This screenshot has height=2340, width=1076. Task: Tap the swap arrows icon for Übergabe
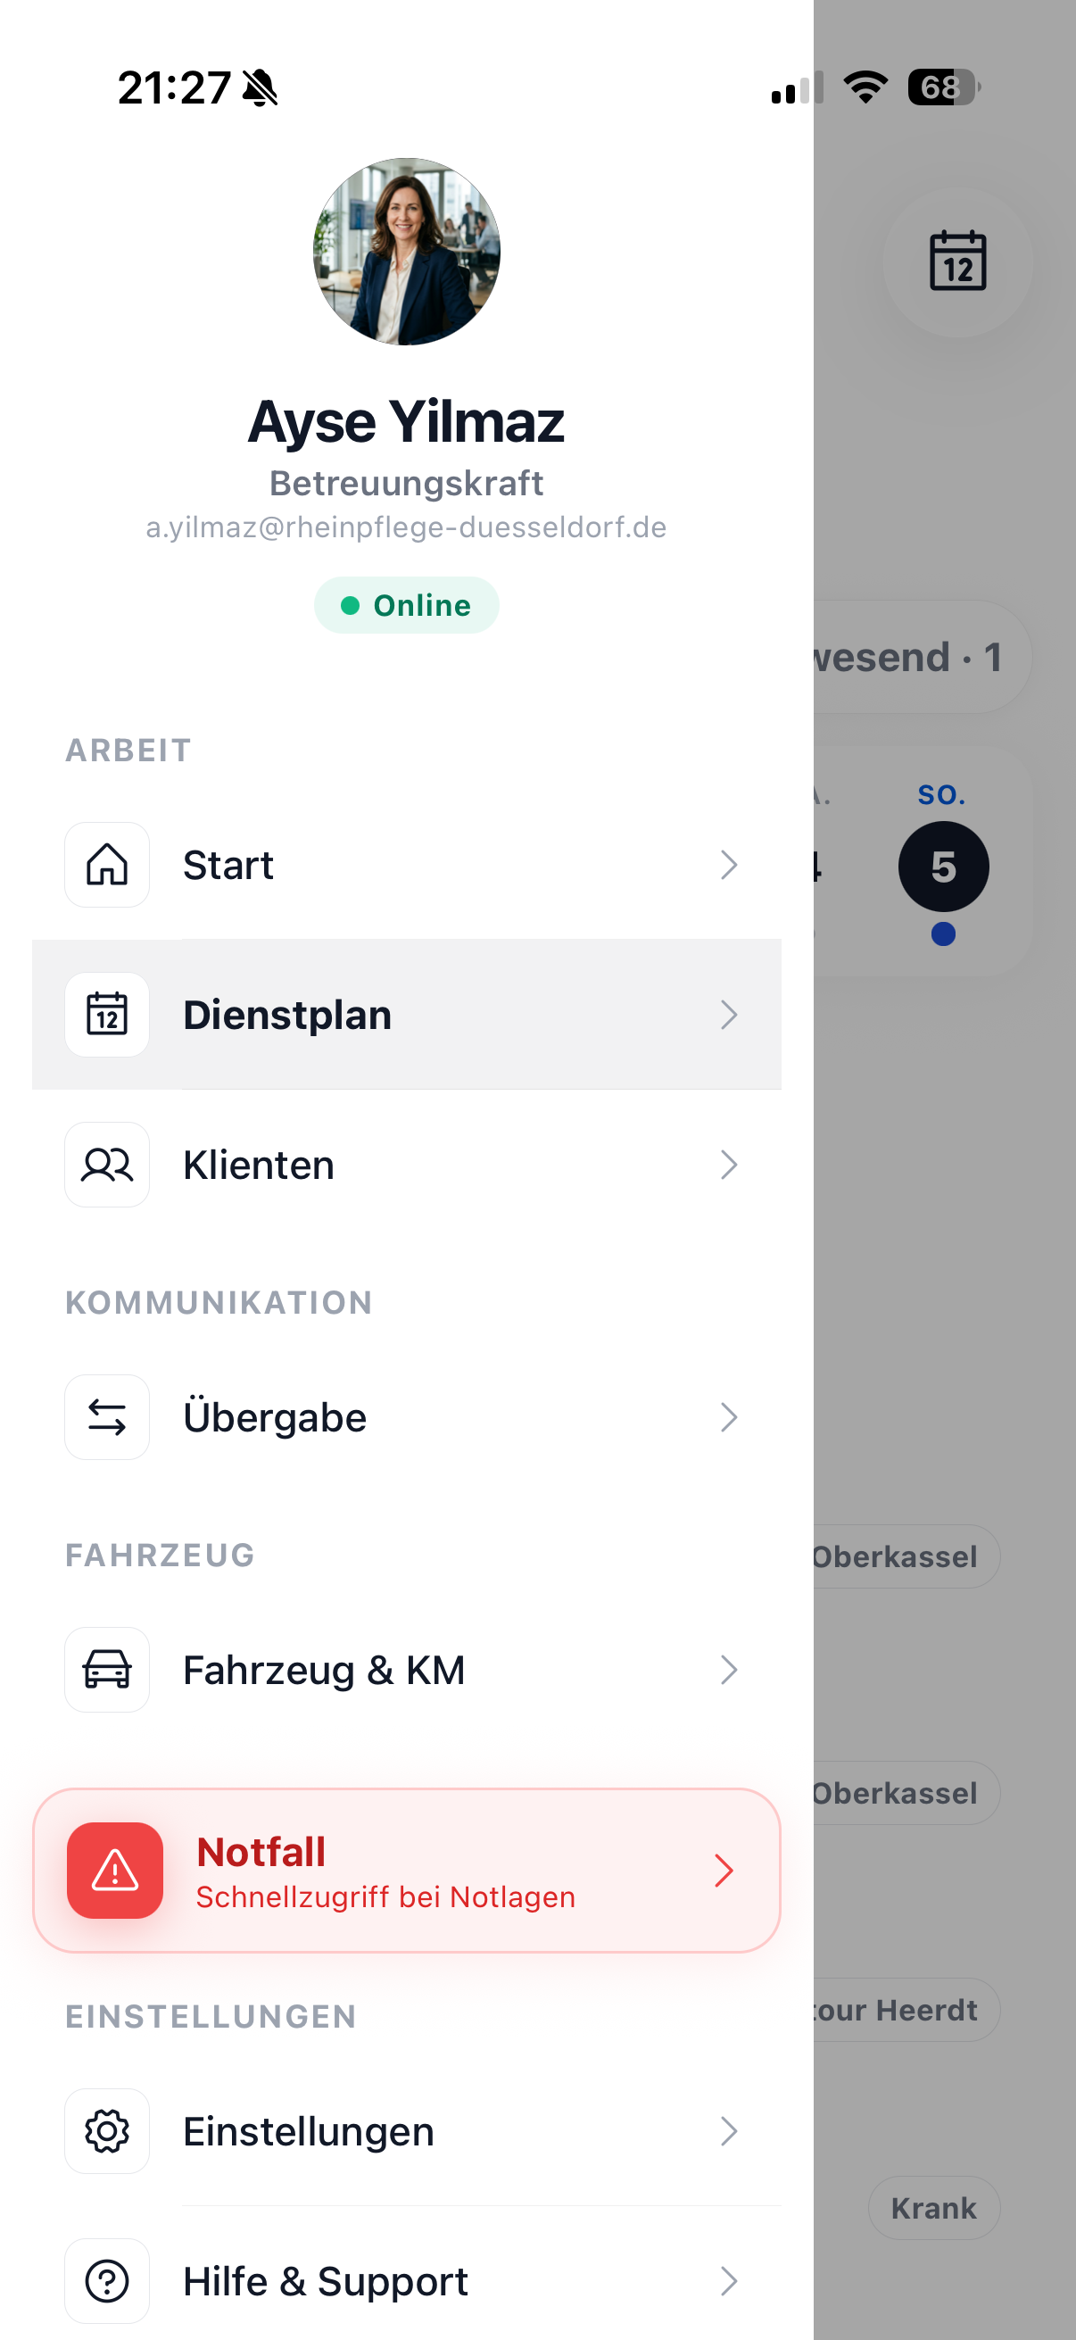(107, 1416)
